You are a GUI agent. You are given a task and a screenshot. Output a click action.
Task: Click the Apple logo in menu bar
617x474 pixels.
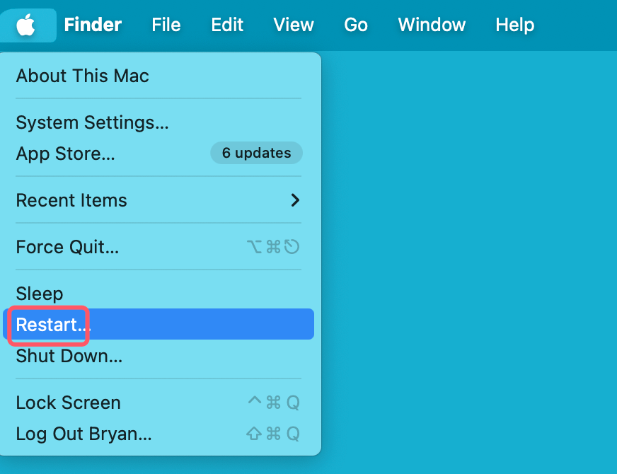tap(28, 25)
